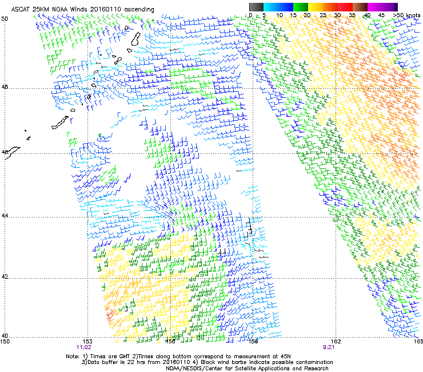The width and height of the screenshot is (423, 372).
Task: Click the orange 25-30 knots legend swatch
Action: (x=330, y=7)
